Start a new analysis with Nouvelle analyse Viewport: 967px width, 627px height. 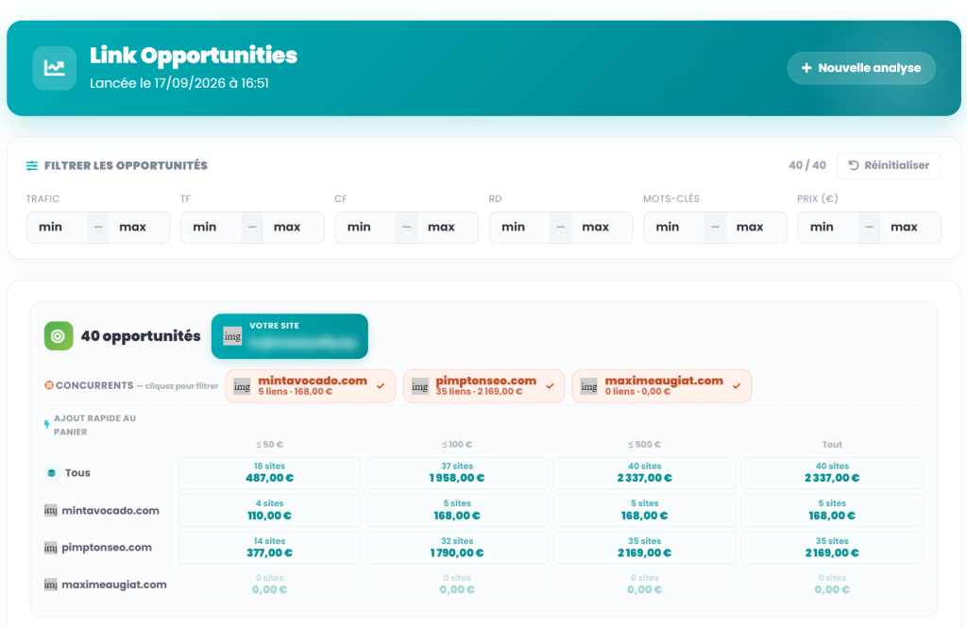(861, 68)
